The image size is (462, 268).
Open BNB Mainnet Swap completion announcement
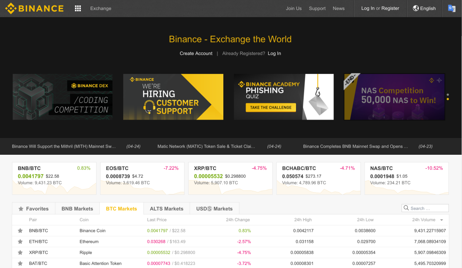(x=356, y=146)
